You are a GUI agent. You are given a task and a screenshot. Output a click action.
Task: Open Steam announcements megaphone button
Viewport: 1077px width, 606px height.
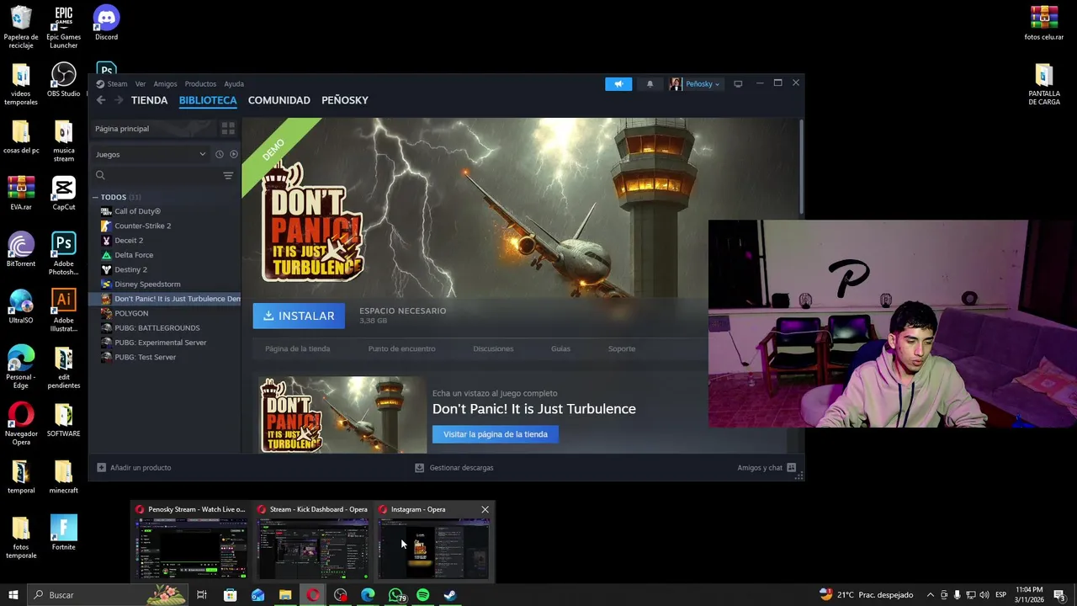(618, 84)
